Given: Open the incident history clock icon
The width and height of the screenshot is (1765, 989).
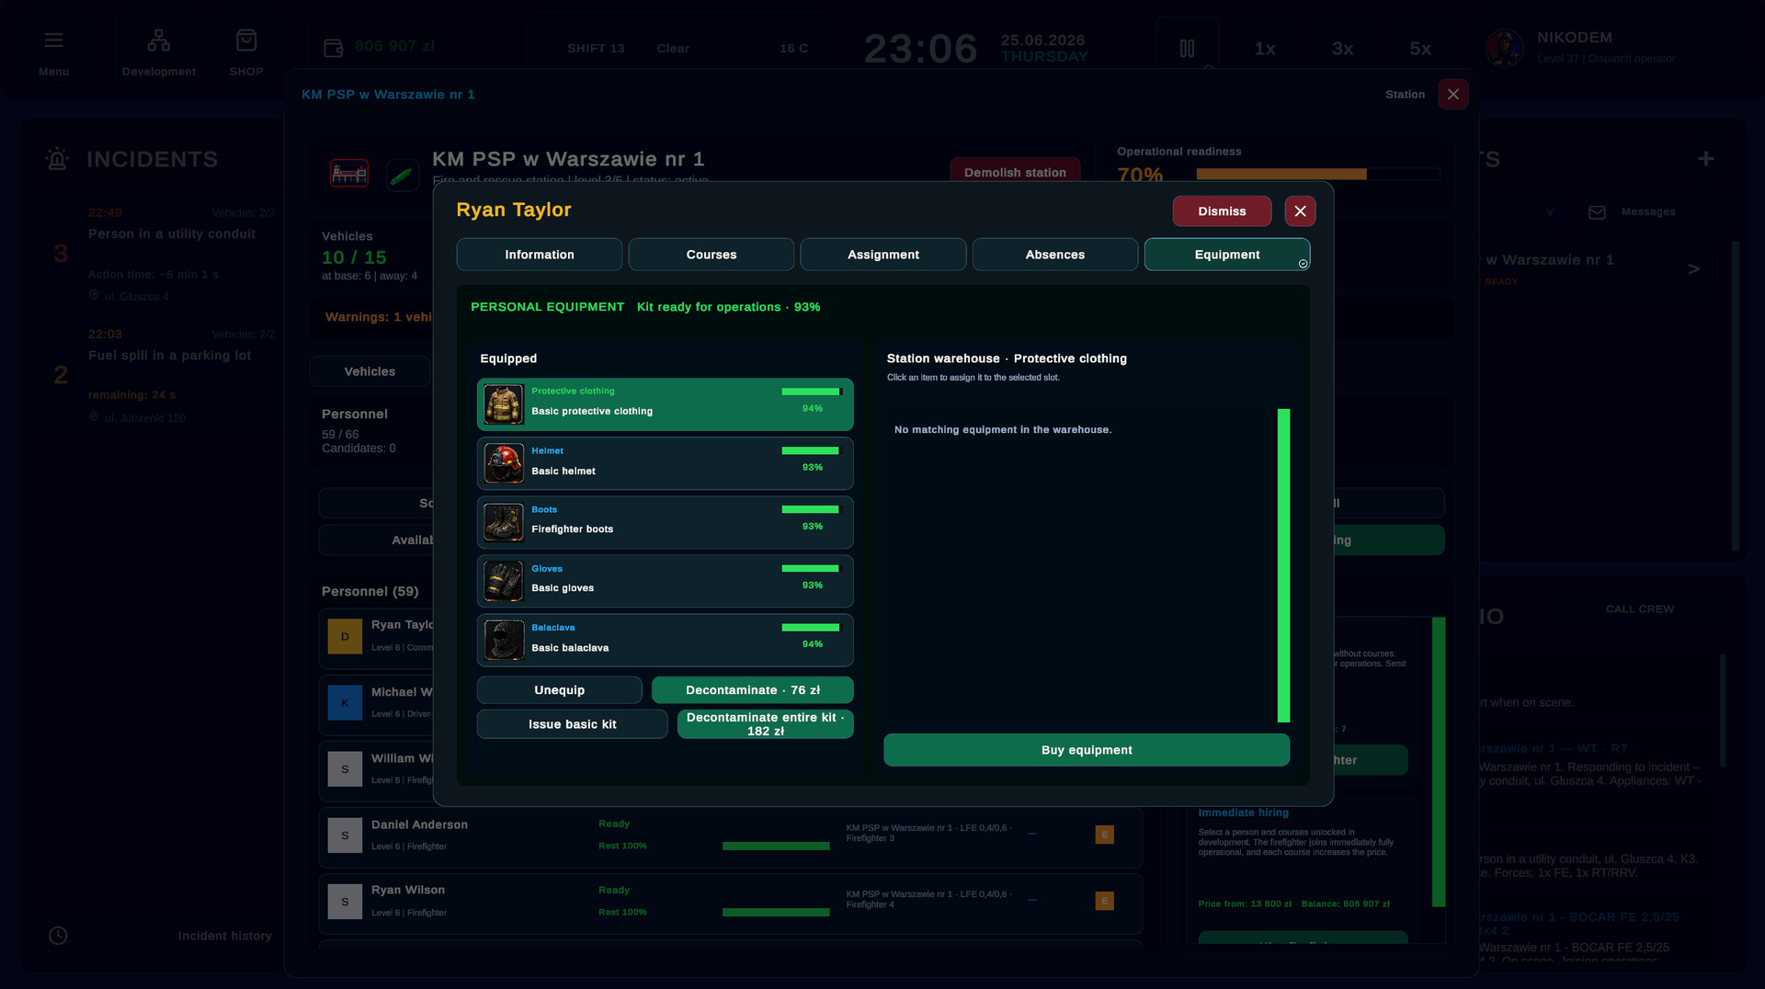Looking at the screenshot, I should coord(58,936).
